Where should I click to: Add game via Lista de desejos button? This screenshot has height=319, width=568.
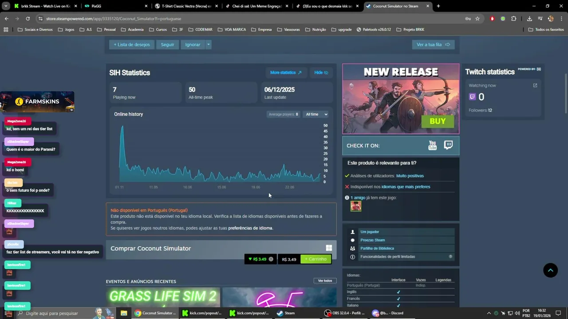click(132, 44)
